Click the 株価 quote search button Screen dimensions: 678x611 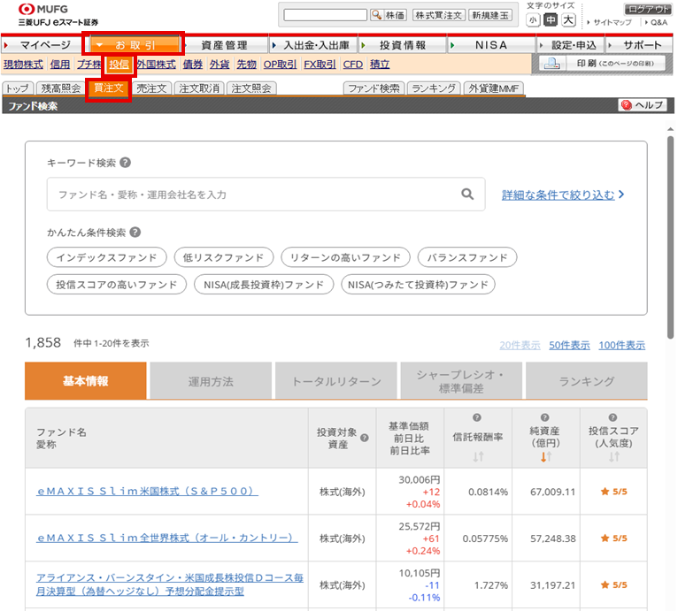coord(389,15)
